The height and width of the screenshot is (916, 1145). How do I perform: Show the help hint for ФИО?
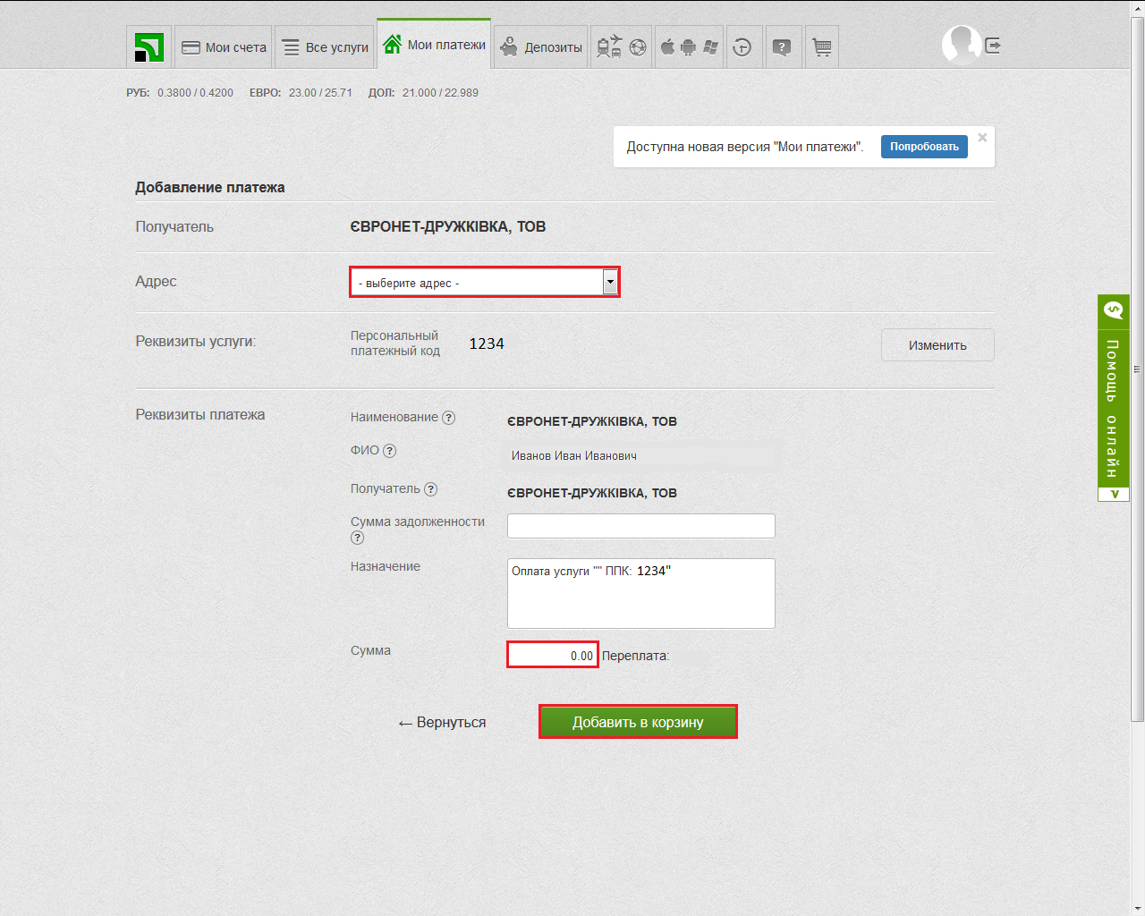pos(390,451)
